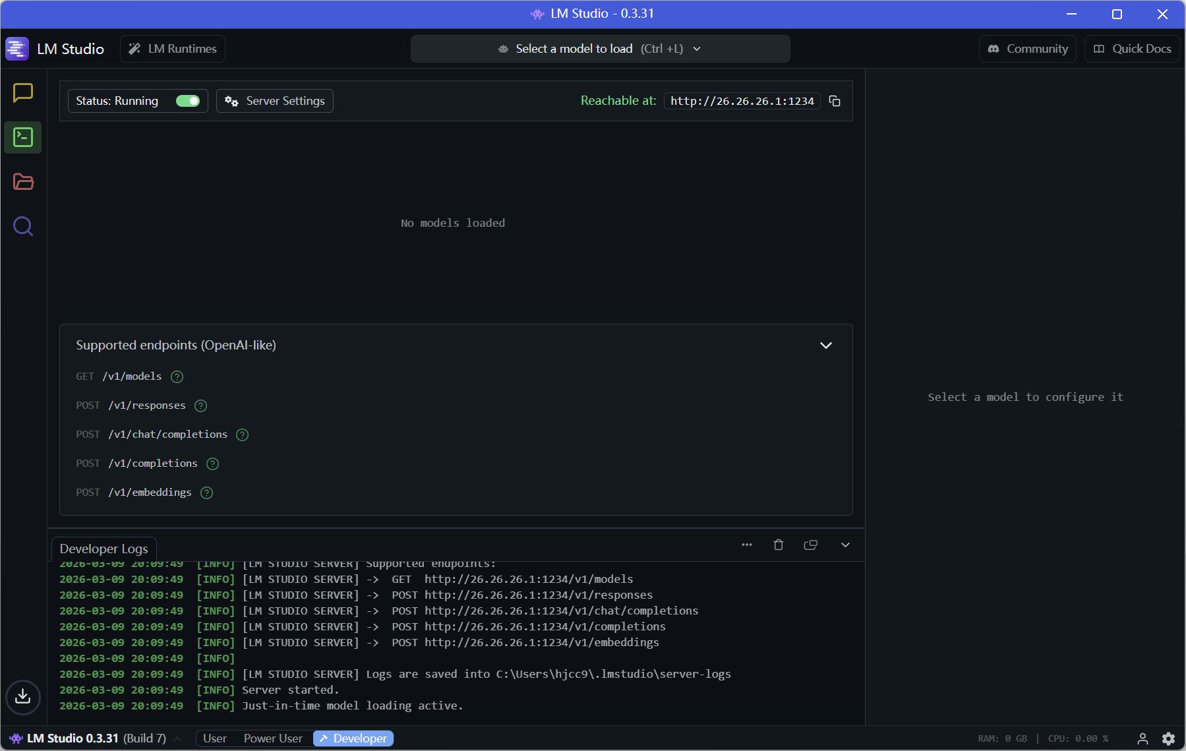Copy the server address to clipboard
The image size is (1186, 751).
[x=835, y=101]
